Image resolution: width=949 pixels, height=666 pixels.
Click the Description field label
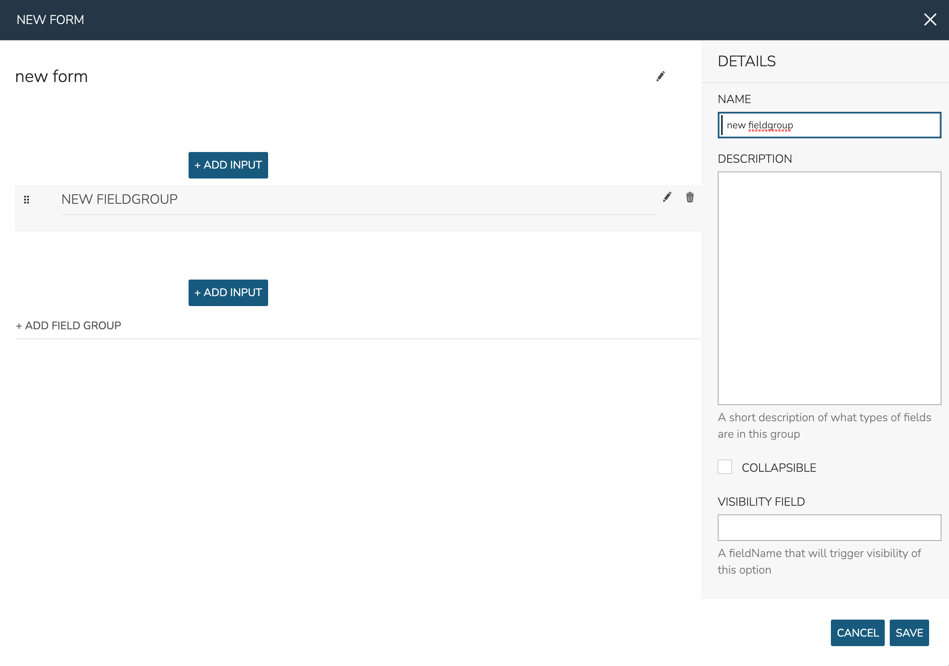[755, 159]
